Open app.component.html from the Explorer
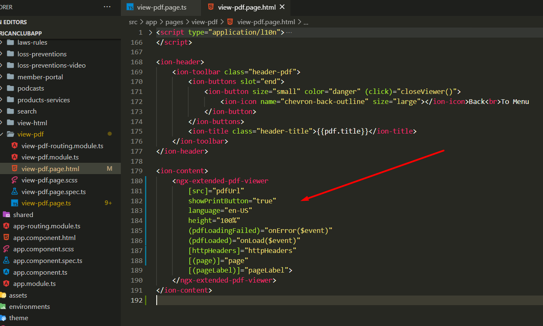543x326 pixels. pyautogui.click(x=44, y=238)
